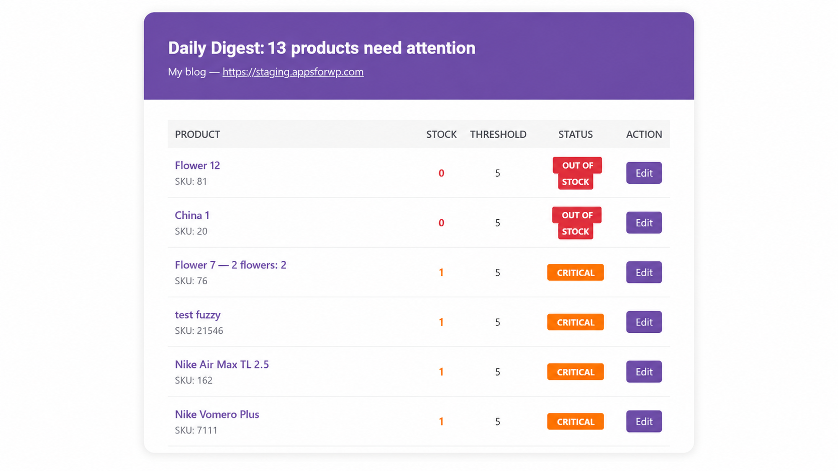Click the SKU: 20 text
The height and width of the screenshot is (471, 838).
191,231
